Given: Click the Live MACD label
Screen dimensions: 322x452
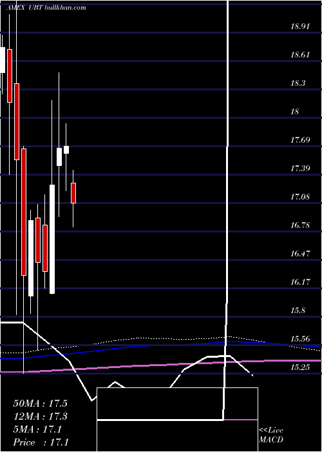Looking at the screenshot, I should [271, 435].
